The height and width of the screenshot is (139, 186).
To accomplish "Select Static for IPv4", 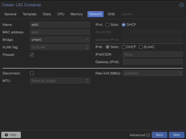I will [x=107, y=25].
